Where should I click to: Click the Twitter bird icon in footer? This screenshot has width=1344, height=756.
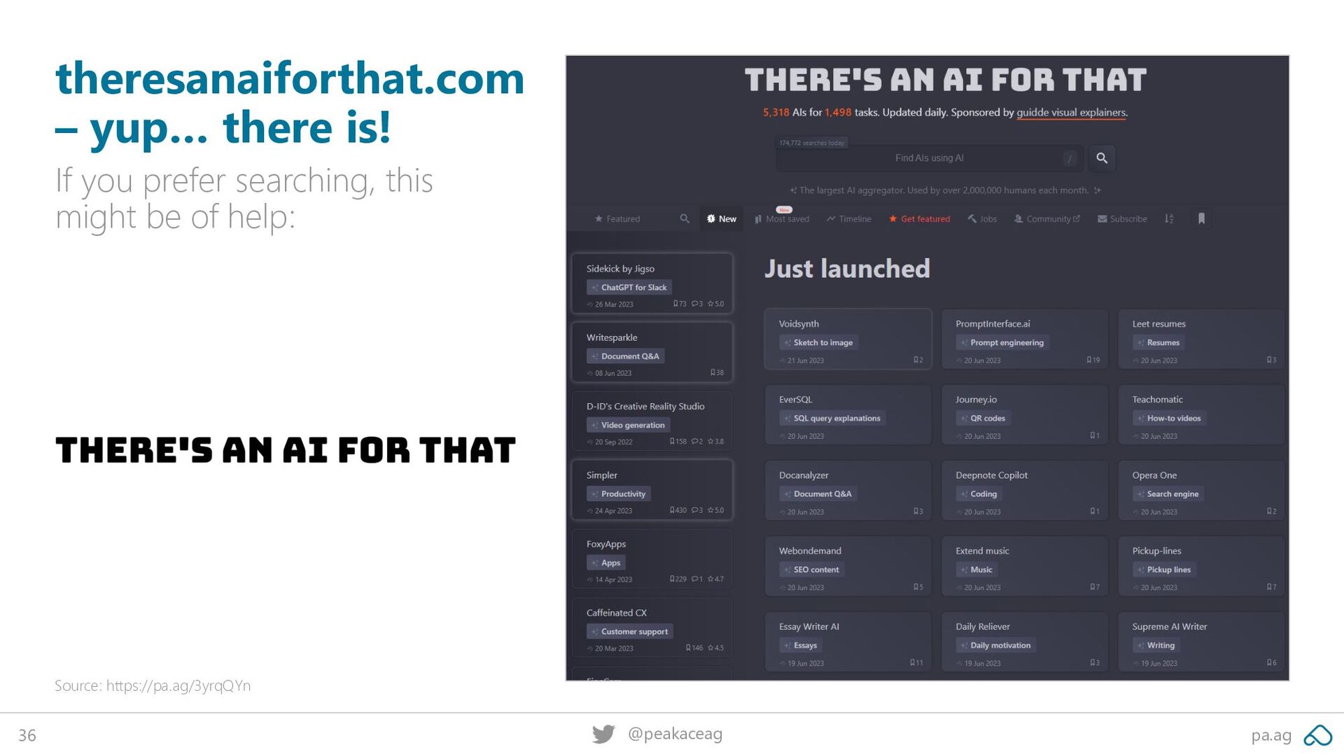pos(603,734)
